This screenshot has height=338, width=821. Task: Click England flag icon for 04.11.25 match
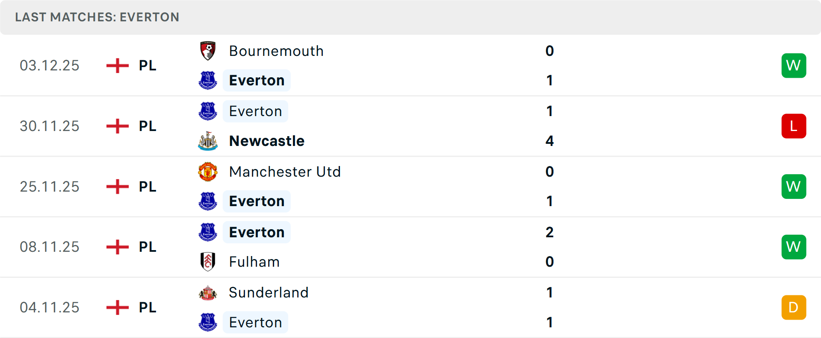coord(117,307)
